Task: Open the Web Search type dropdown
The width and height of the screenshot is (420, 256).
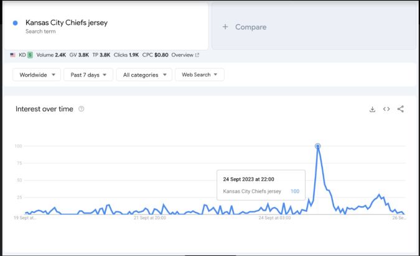Action: (x=200, y=75)
